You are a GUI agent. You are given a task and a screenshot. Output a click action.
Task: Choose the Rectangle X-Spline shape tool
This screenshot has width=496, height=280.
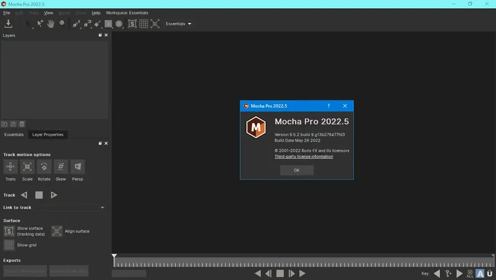point(108,24)
